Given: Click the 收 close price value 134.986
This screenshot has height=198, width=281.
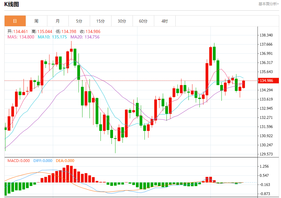Looking at the screenshot, I should click(x=93, y=31).
